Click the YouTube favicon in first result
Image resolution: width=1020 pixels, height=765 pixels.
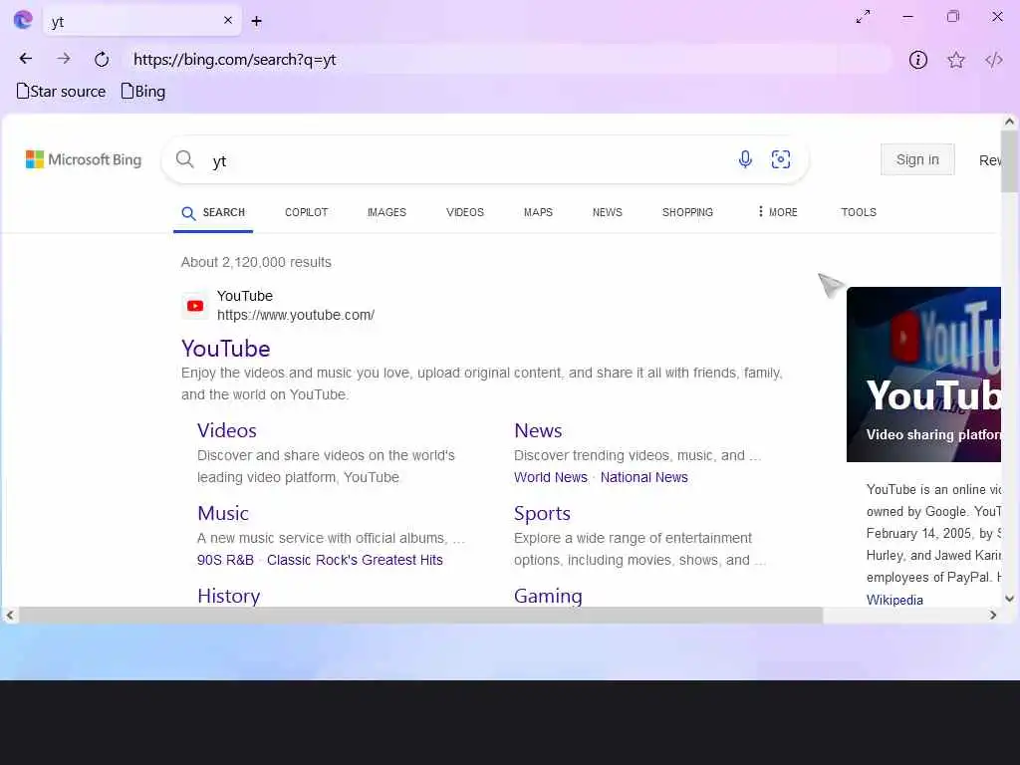[195, 306]
